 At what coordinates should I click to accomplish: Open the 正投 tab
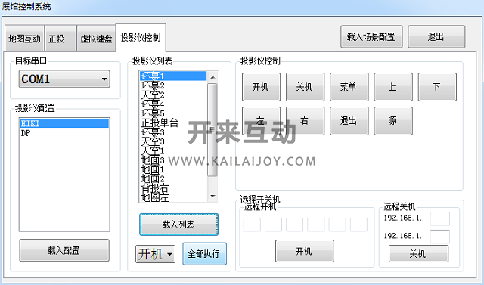click(60, 39)
